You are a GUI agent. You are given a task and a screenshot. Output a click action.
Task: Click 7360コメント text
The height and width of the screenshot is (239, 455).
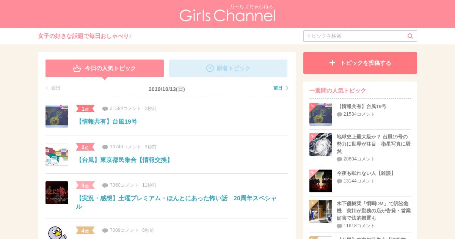point(124,185)
